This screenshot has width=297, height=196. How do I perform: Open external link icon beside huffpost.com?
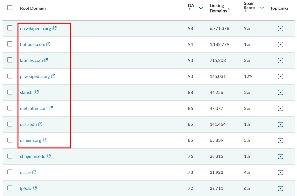tap(48, 44)
